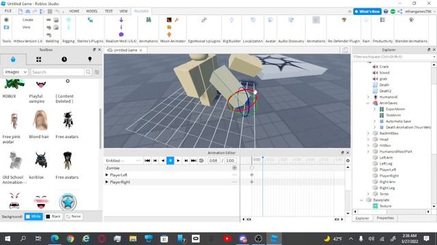Screen dimensions: 437x245
Task: Expand the Torso tree node
Action: point(368,194)
